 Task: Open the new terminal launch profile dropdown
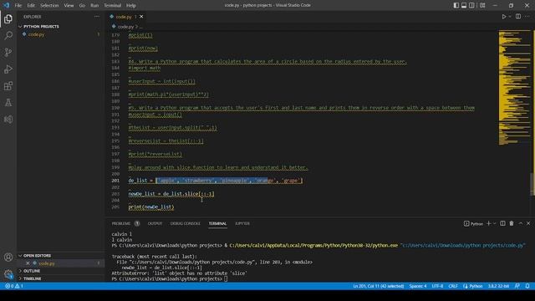(x=494, y=223)
